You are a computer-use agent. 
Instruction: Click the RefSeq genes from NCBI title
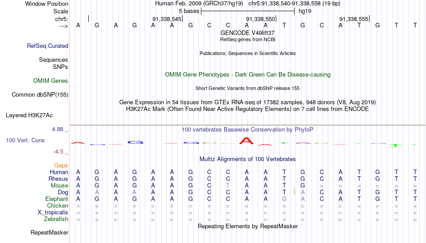[x=248, y=39]
